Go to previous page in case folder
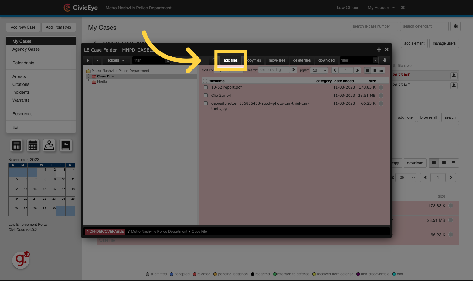 pyautogui.click(x=335, y=70)
